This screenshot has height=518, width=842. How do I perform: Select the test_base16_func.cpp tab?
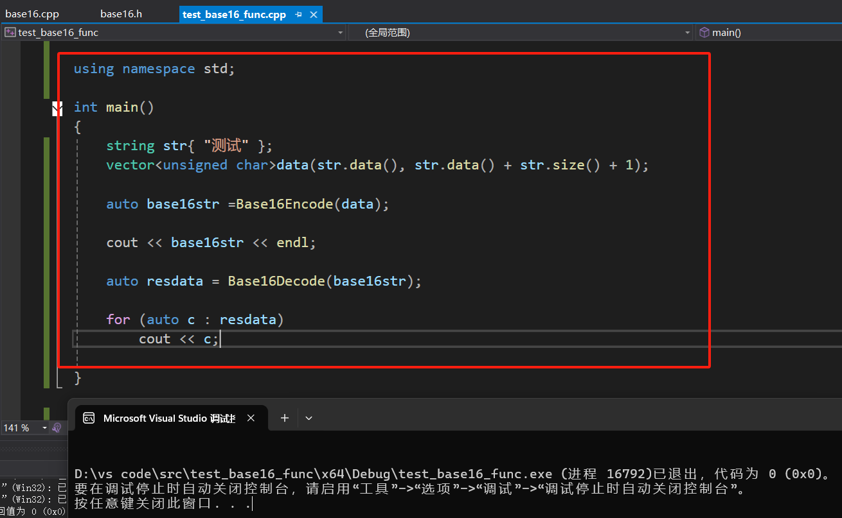[x=234, y=14]
